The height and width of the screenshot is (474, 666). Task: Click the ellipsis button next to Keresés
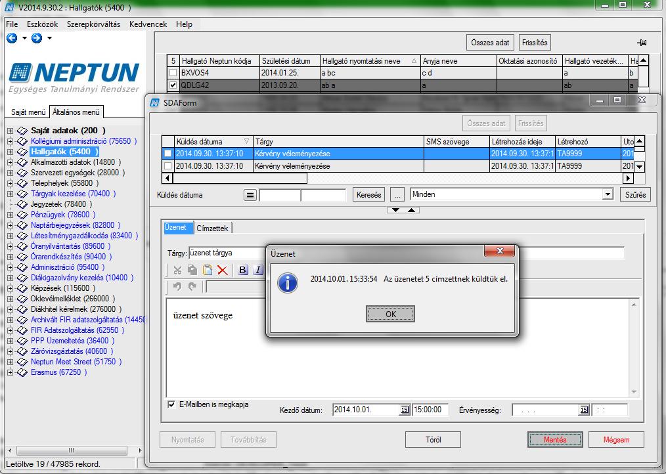[397, 195]
